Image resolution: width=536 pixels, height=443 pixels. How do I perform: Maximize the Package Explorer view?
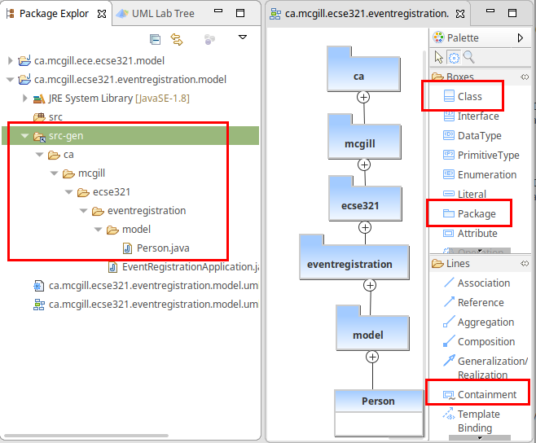point(240,13)
